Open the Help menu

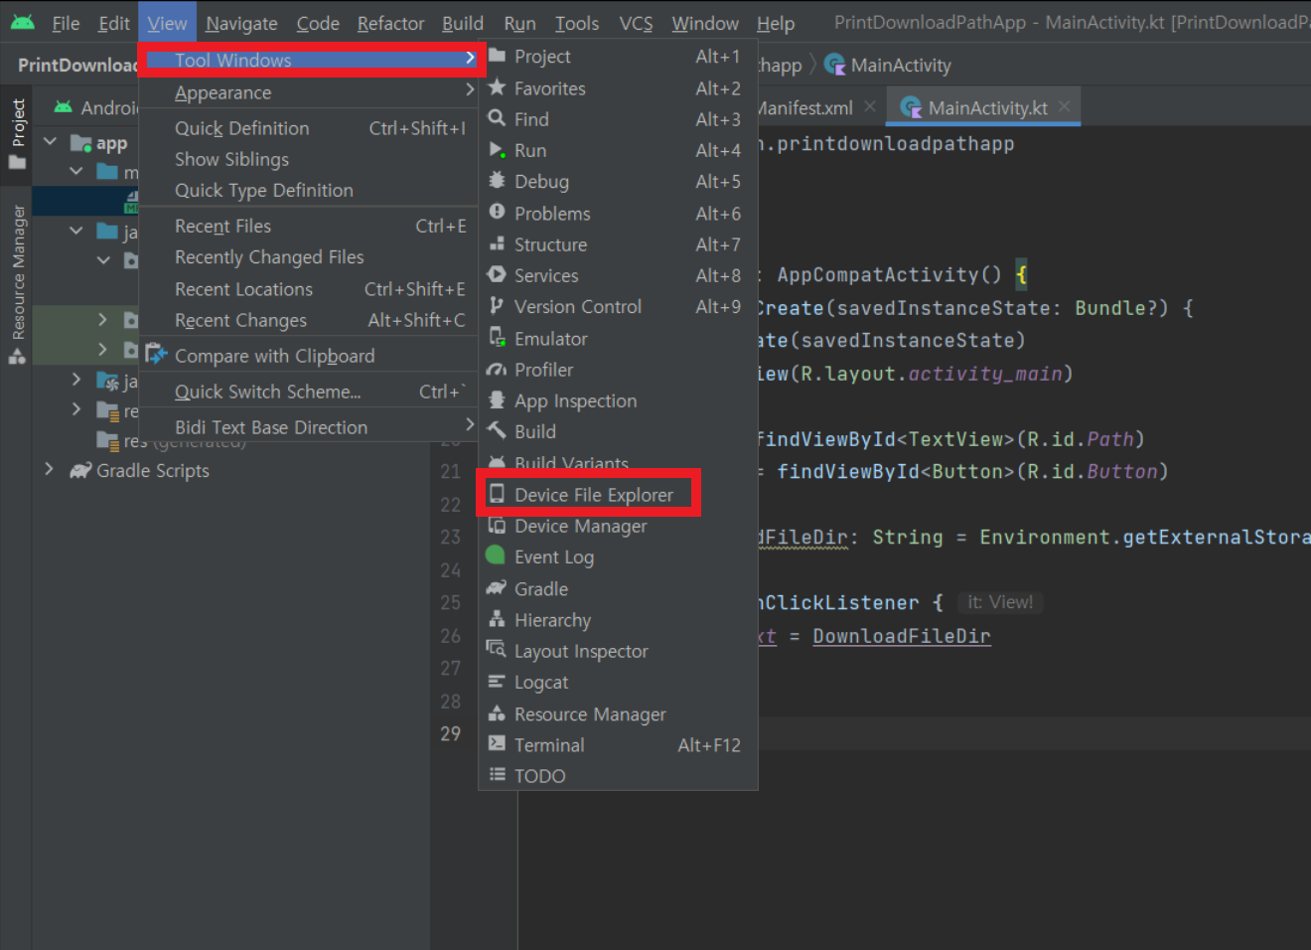click(x=776, y=23)
